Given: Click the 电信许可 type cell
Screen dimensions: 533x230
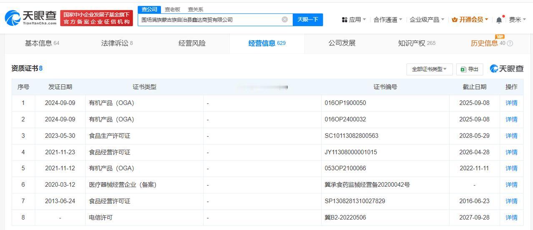Looking at the screenshot, I should click(101, 218).
